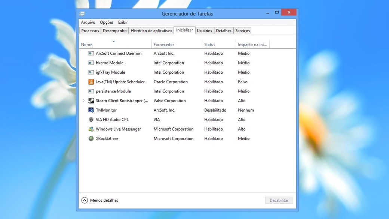This screenshot has height=219, width=389.
Task: Sort by the Fornecedor column header
Action: [x=177, y=45]
